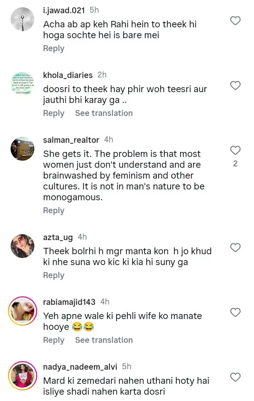Tap heart icon on khola_diaries comment

tap(235, 86)
